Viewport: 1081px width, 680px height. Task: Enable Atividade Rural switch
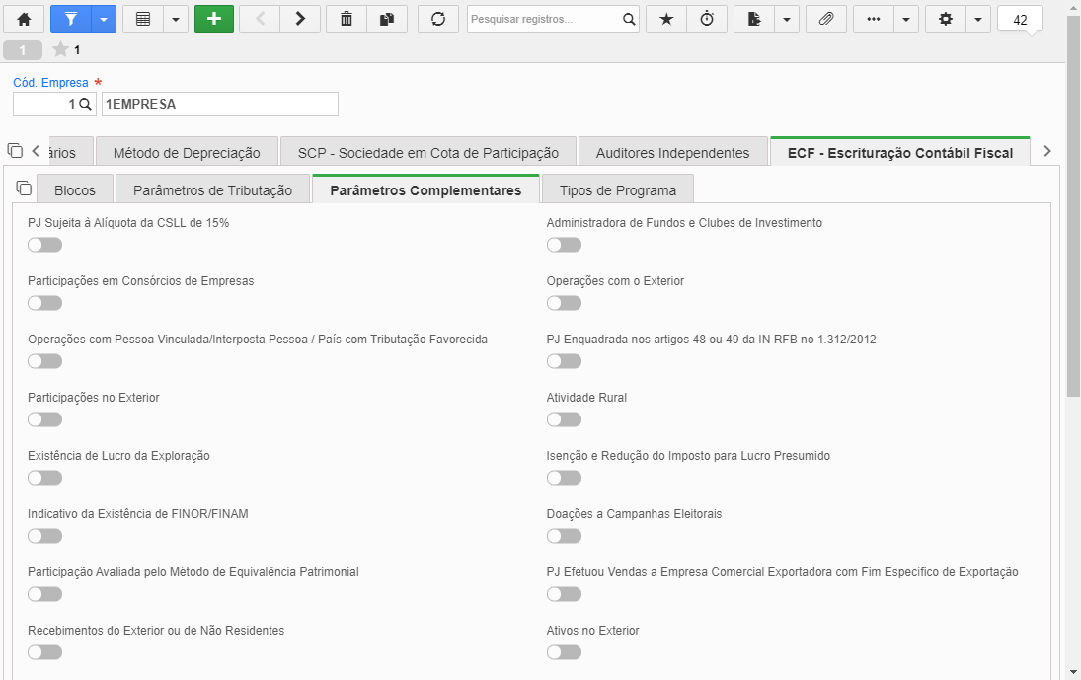564,419
